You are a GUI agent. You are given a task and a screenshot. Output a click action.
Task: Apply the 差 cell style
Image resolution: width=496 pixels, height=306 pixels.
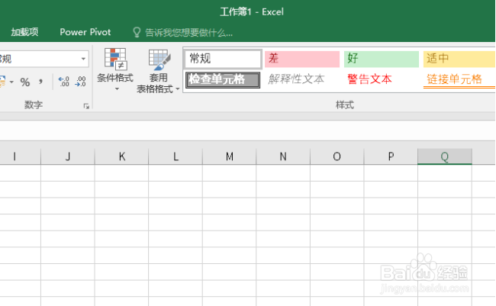point(302,59)
